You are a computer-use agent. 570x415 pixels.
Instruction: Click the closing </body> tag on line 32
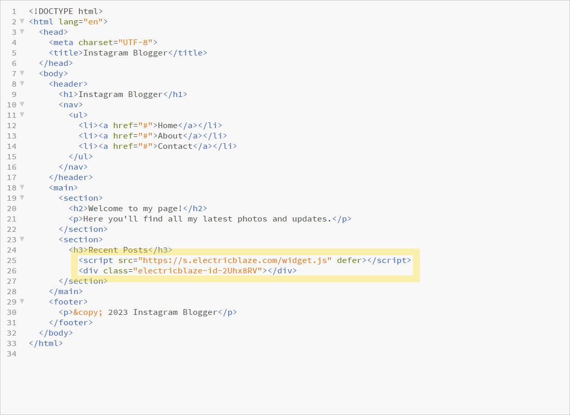(x=56, y=333)
